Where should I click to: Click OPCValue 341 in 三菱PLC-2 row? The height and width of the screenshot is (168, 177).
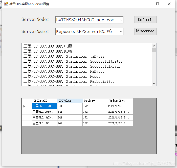[x=70, y=106]
